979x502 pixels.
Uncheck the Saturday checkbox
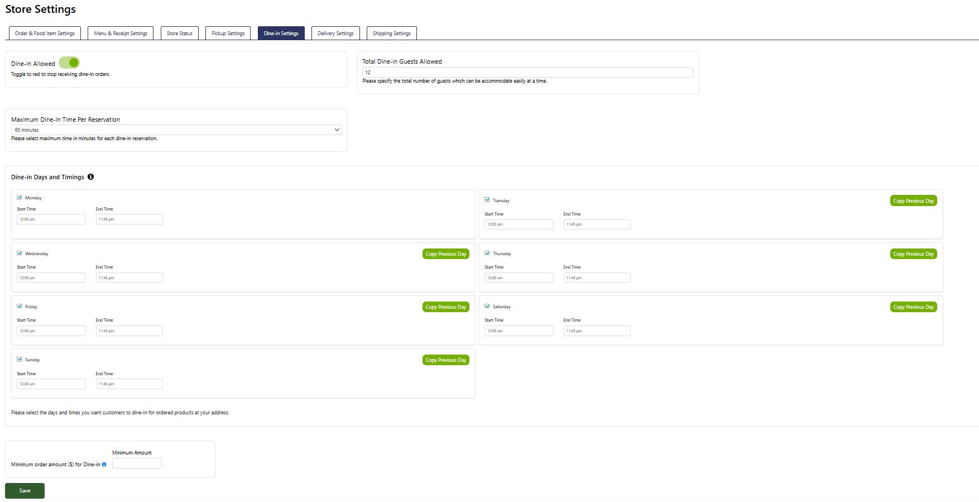pos(487,307)
